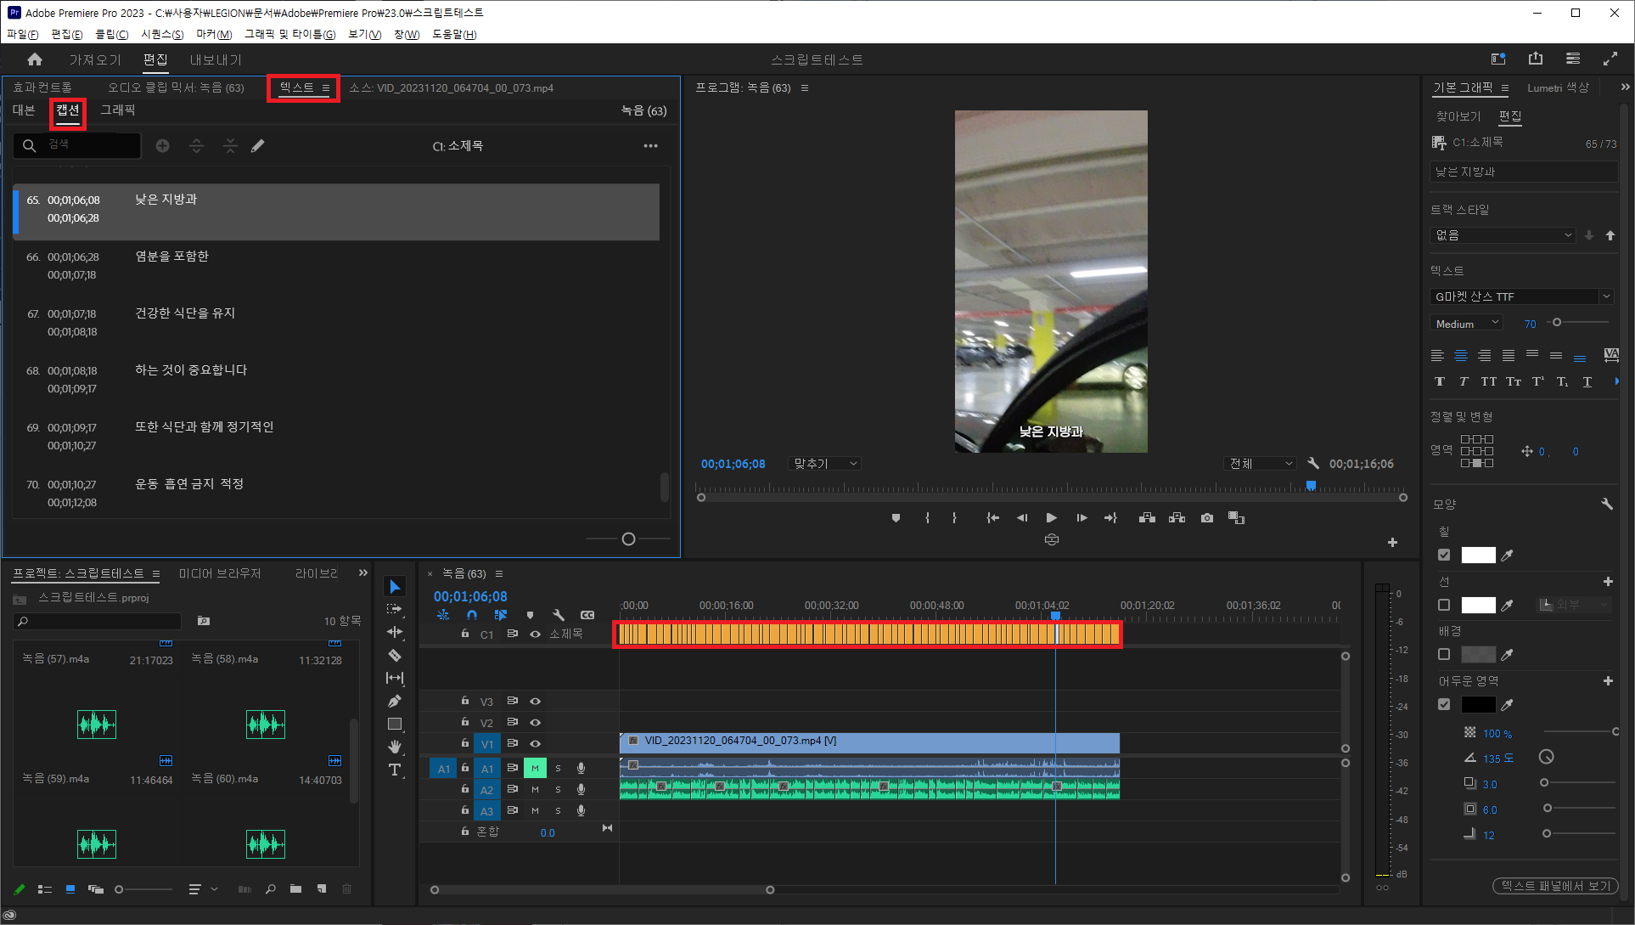Viewport: 1635px width, 925px height.
Task: Toggle Mute on audio track A1
Action: pyautogui.click(x=535, y=768)
